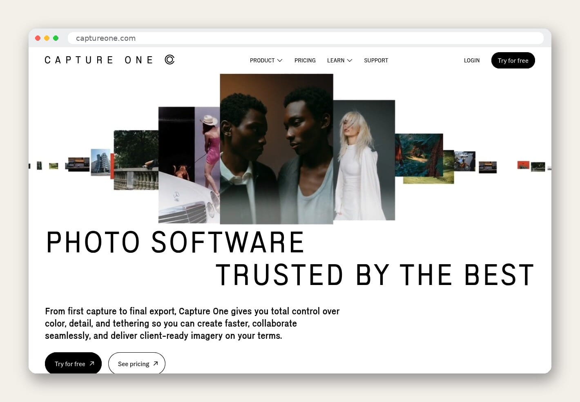Image resolution: width=580 pixels, height=402 pixels.
Task: Click the arrow icon on lower Try for free
Action: [x=92, y=364]
